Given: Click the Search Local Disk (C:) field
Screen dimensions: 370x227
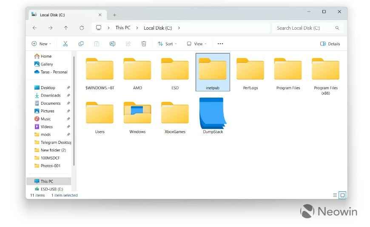Looking at the screenshot, I should point(304,28).
